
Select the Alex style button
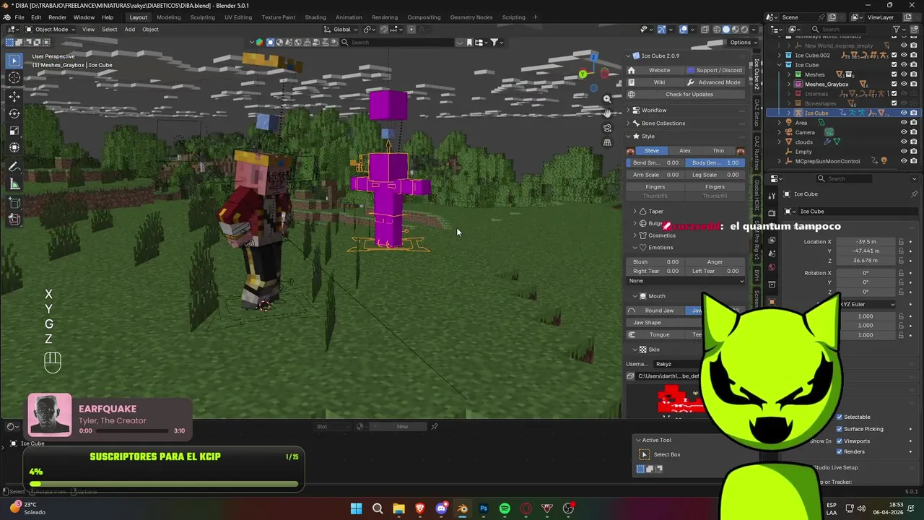(684, 151)
